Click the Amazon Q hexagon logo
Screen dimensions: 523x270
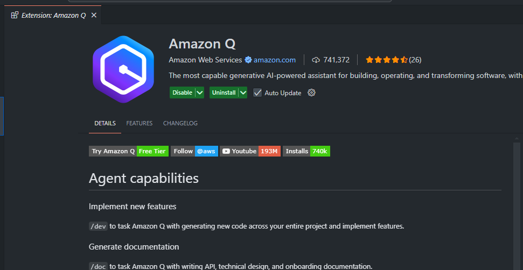(123, 69)
